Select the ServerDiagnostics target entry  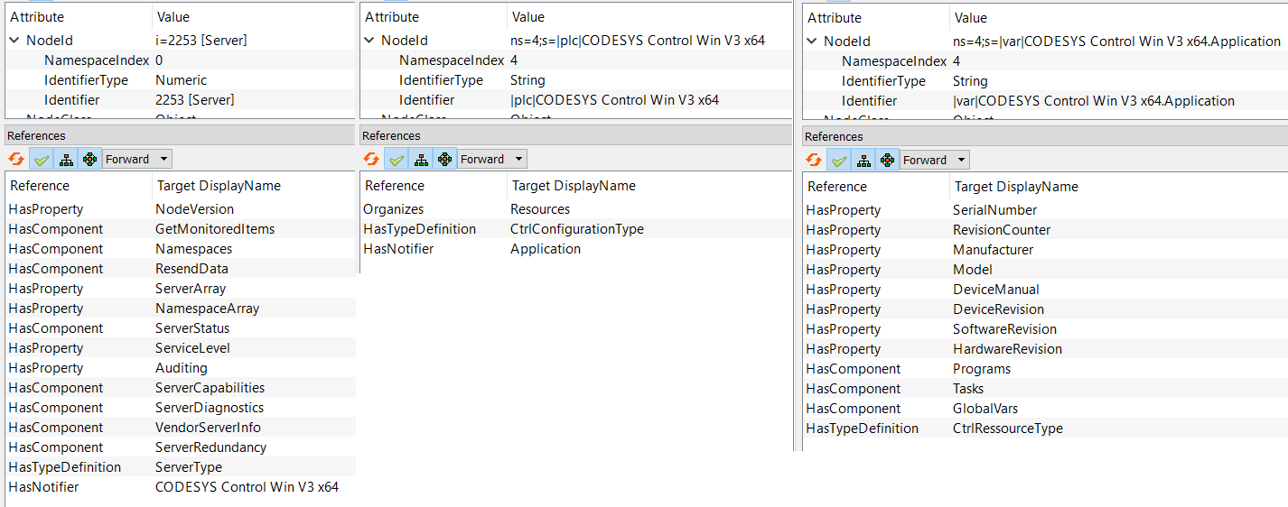tap(210, 408)
